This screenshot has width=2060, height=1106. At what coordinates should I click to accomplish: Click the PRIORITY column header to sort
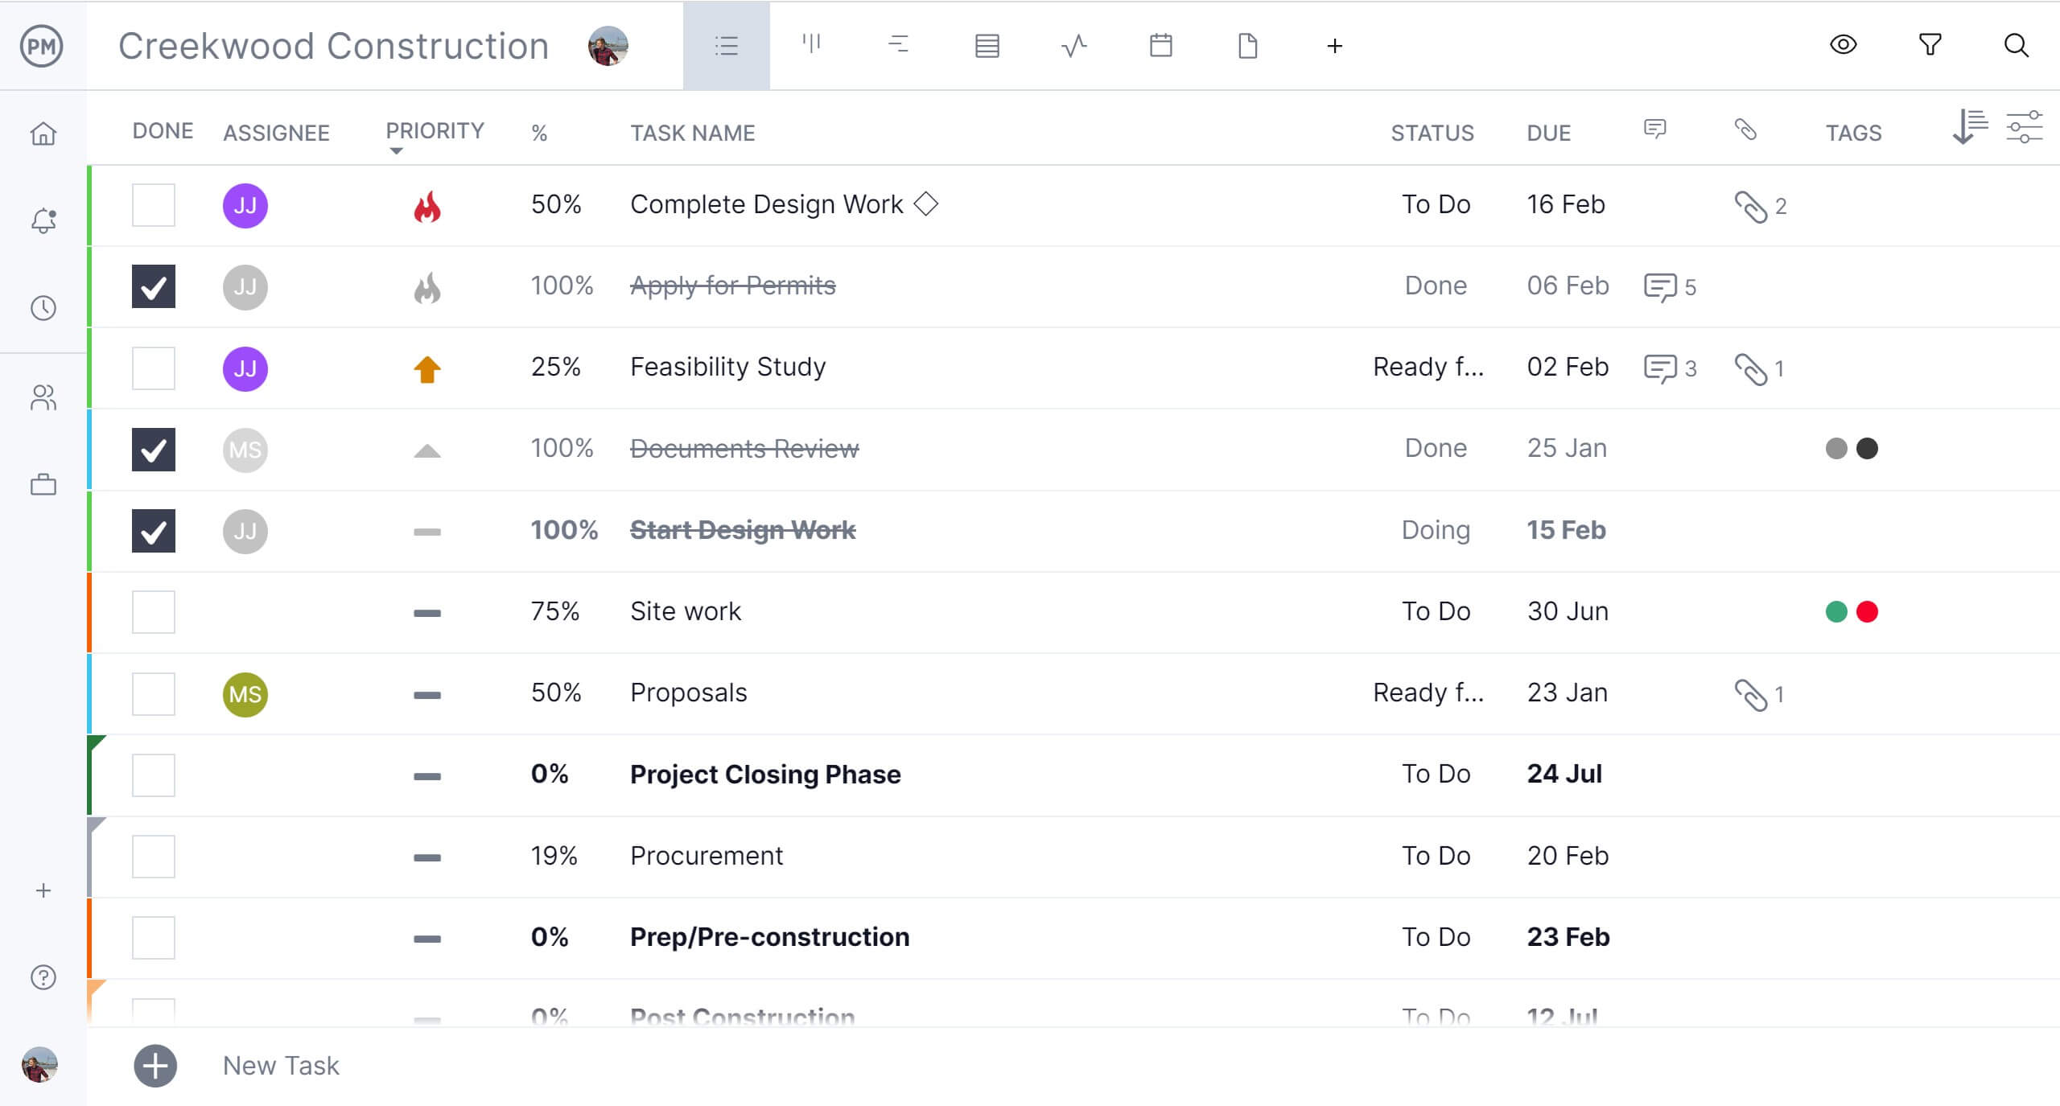pyautogui.click(x=435, y=132)
